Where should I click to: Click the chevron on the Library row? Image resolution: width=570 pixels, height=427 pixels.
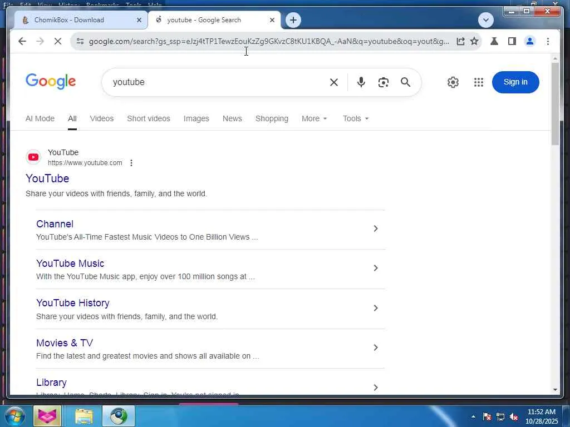[376, 388]
